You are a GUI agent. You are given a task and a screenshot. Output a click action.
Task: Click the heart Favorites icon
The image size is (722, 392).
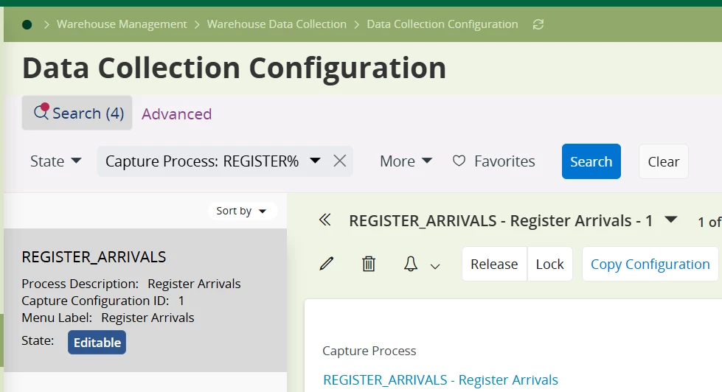459,161
